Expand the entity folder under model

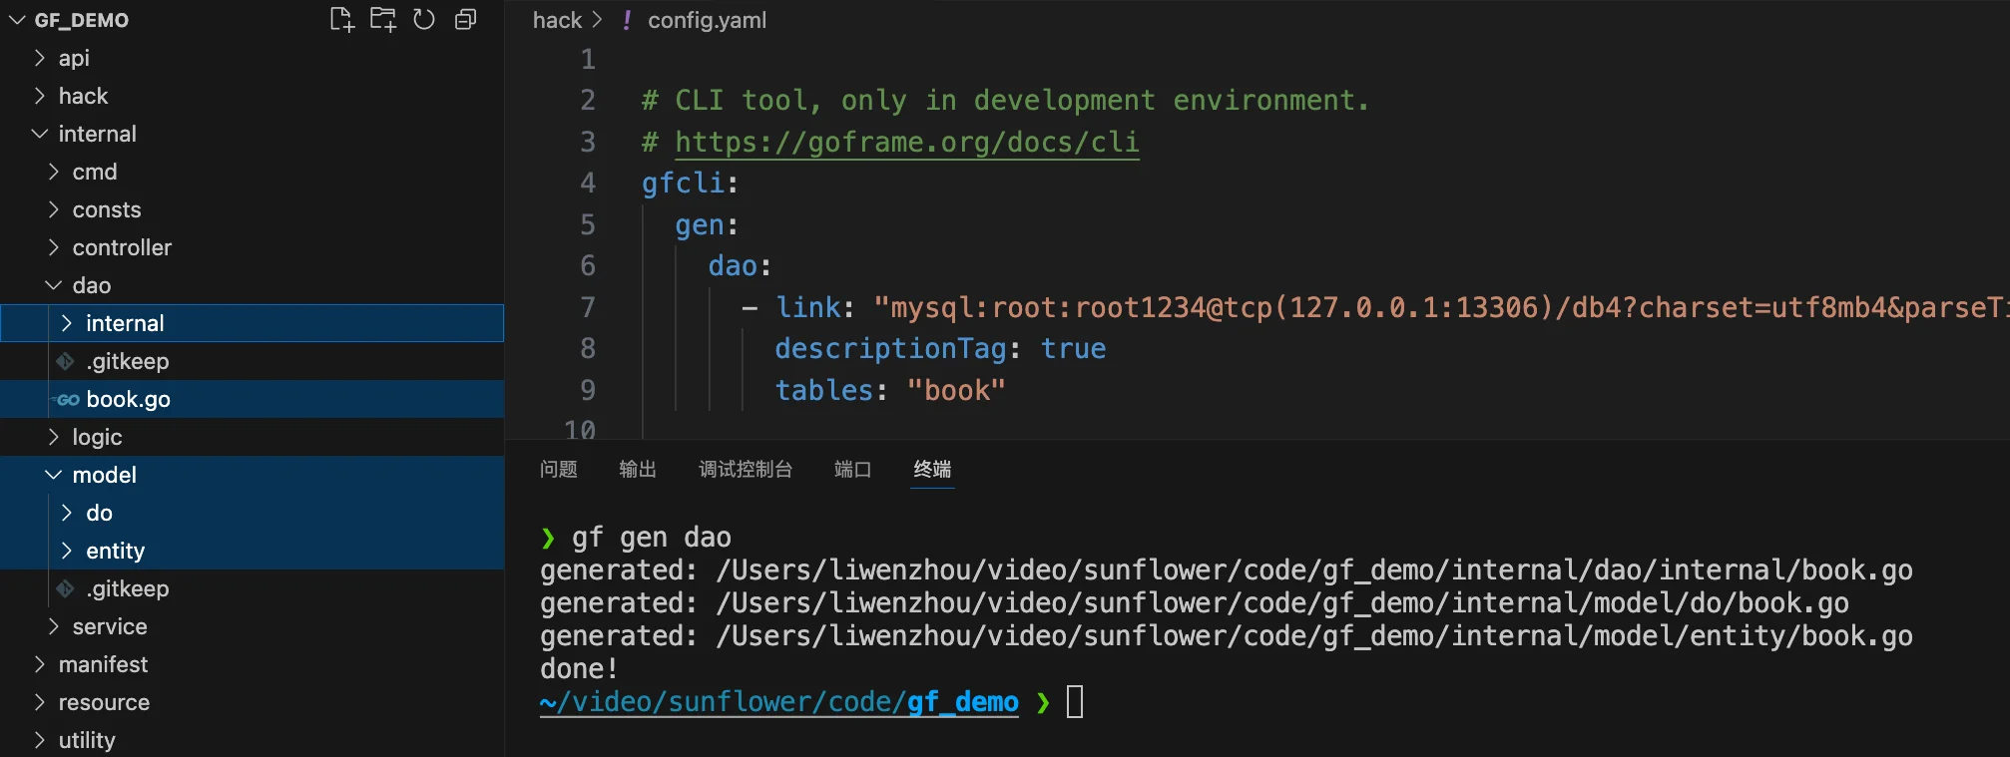(115, 551)
